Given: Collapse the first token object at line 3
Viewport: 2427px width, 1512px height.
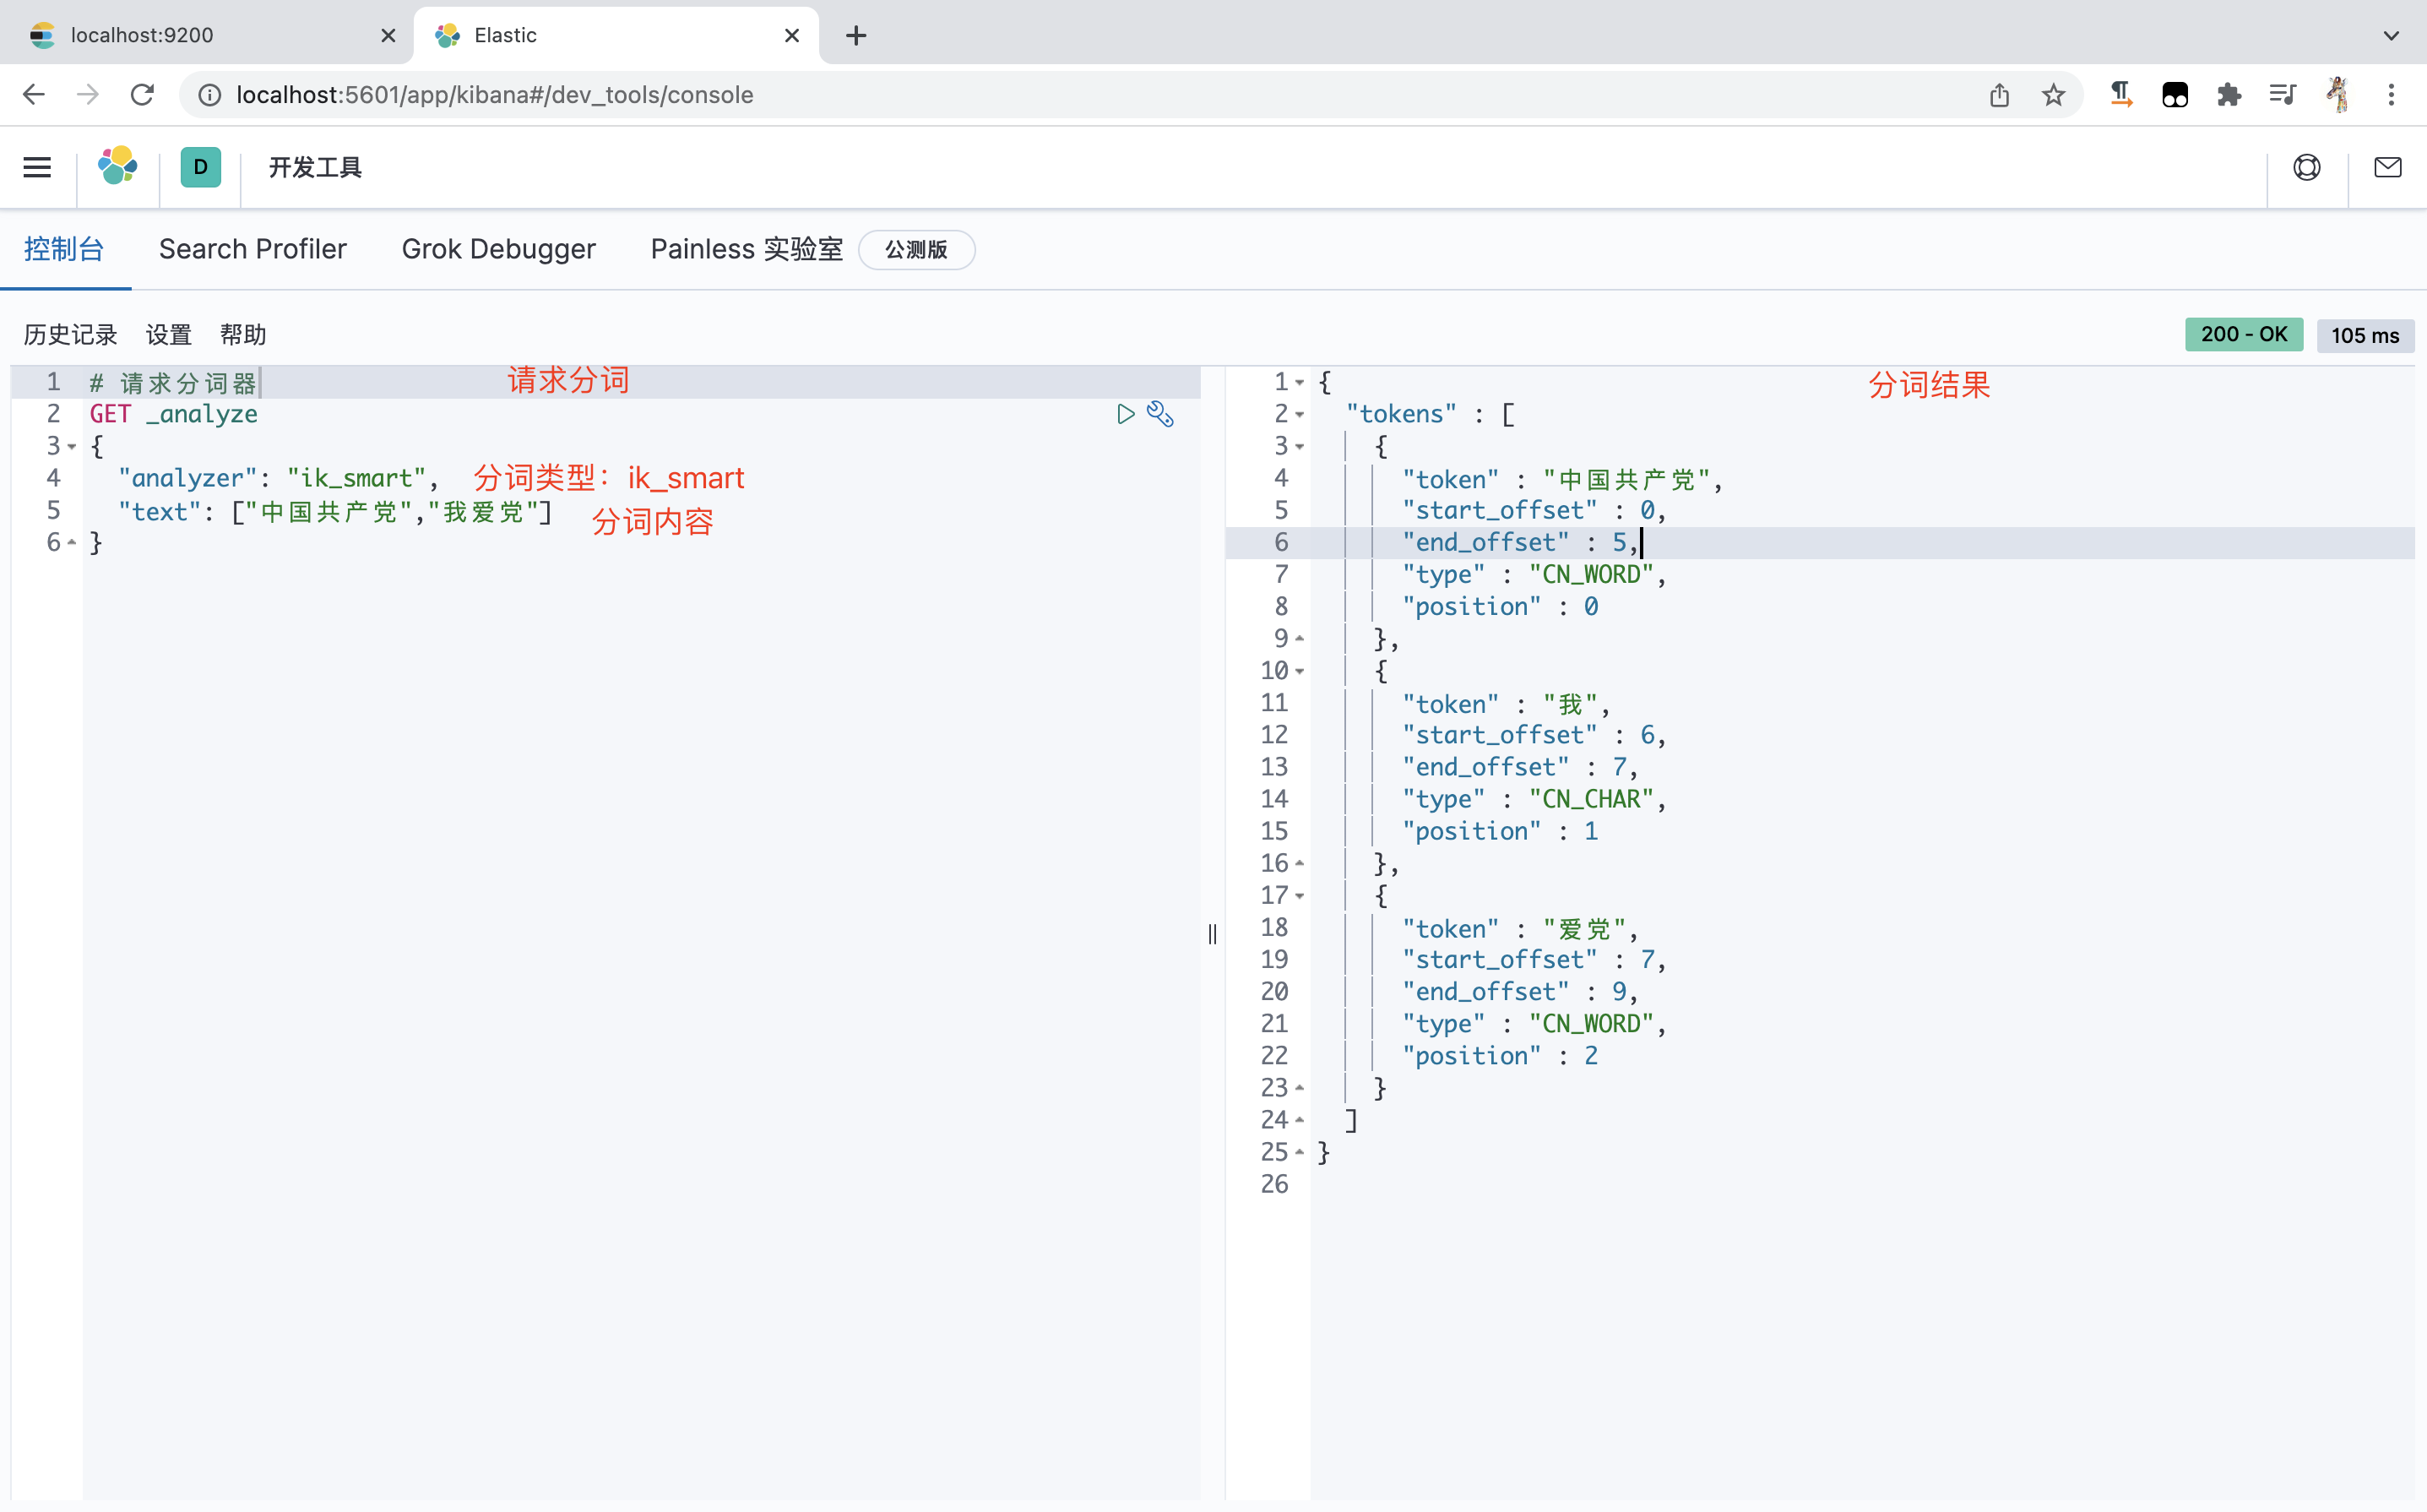Looking at the screenshot, I should point(1300,446).
